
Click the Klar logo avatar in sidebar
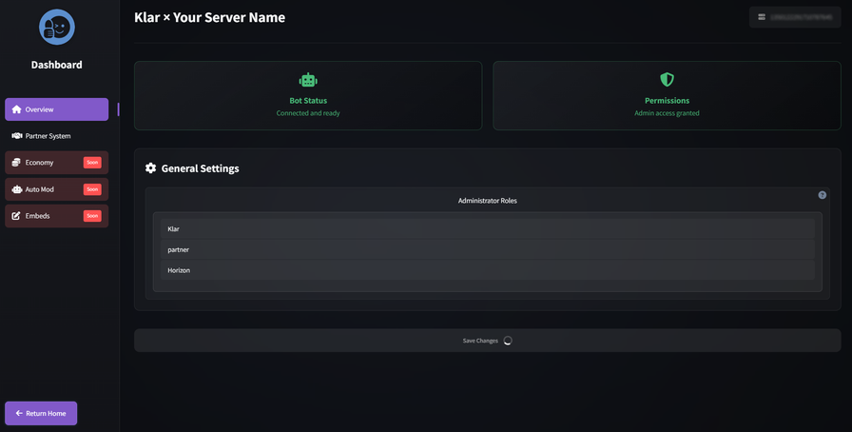[x=56, y=28]
